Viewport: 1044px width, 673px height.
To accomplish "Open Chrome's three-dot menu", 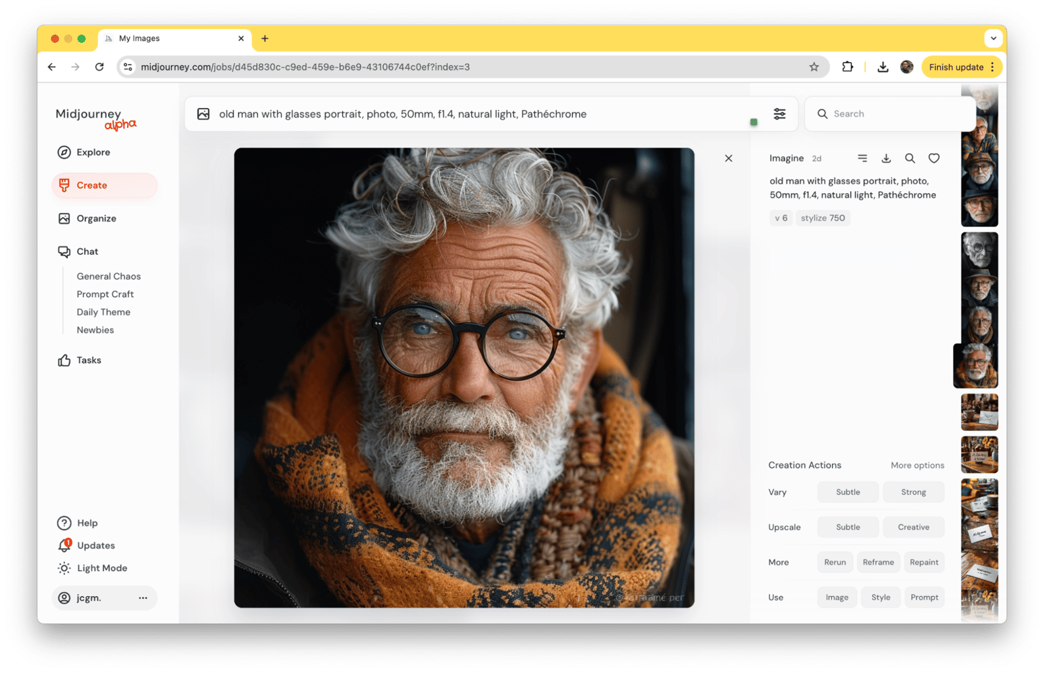I will [993, 67].
